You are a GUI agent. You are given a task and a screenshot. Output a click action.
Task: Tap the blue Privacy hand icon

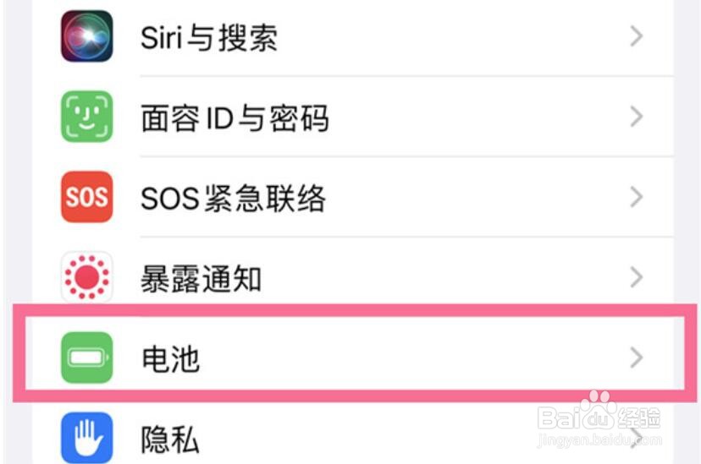87,436
